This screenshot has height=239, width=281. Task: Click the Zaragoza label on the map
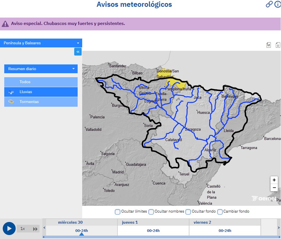(193, 129)
